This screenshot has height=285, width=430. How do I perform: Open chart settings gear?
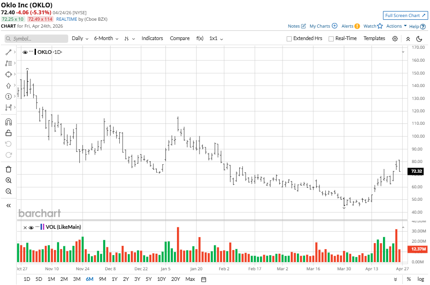pyautogui.click(x=395, y=39)
